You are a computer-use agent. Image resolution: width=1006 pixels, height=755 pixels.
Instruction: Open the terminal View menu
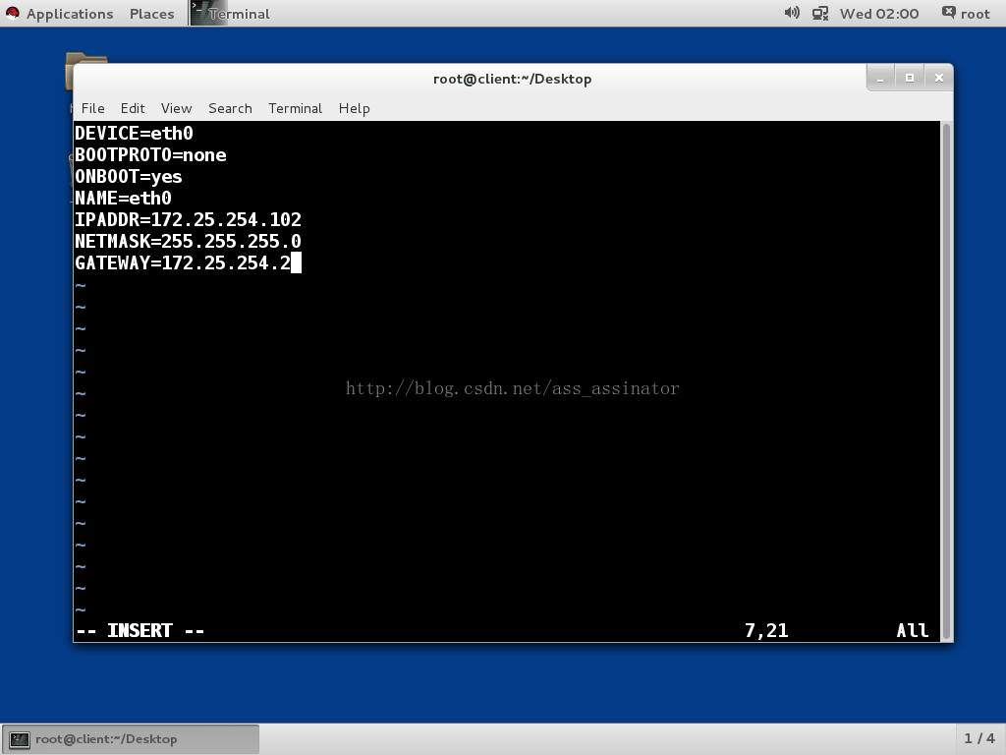[x=176, y=108]
